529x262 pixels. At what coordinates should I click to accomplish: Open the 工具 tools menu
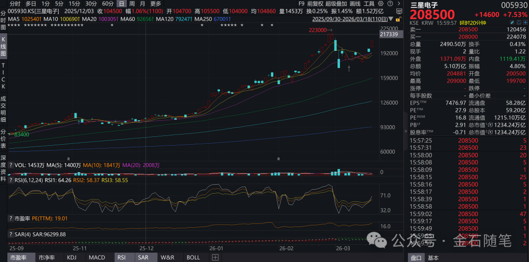click(369, 4)
